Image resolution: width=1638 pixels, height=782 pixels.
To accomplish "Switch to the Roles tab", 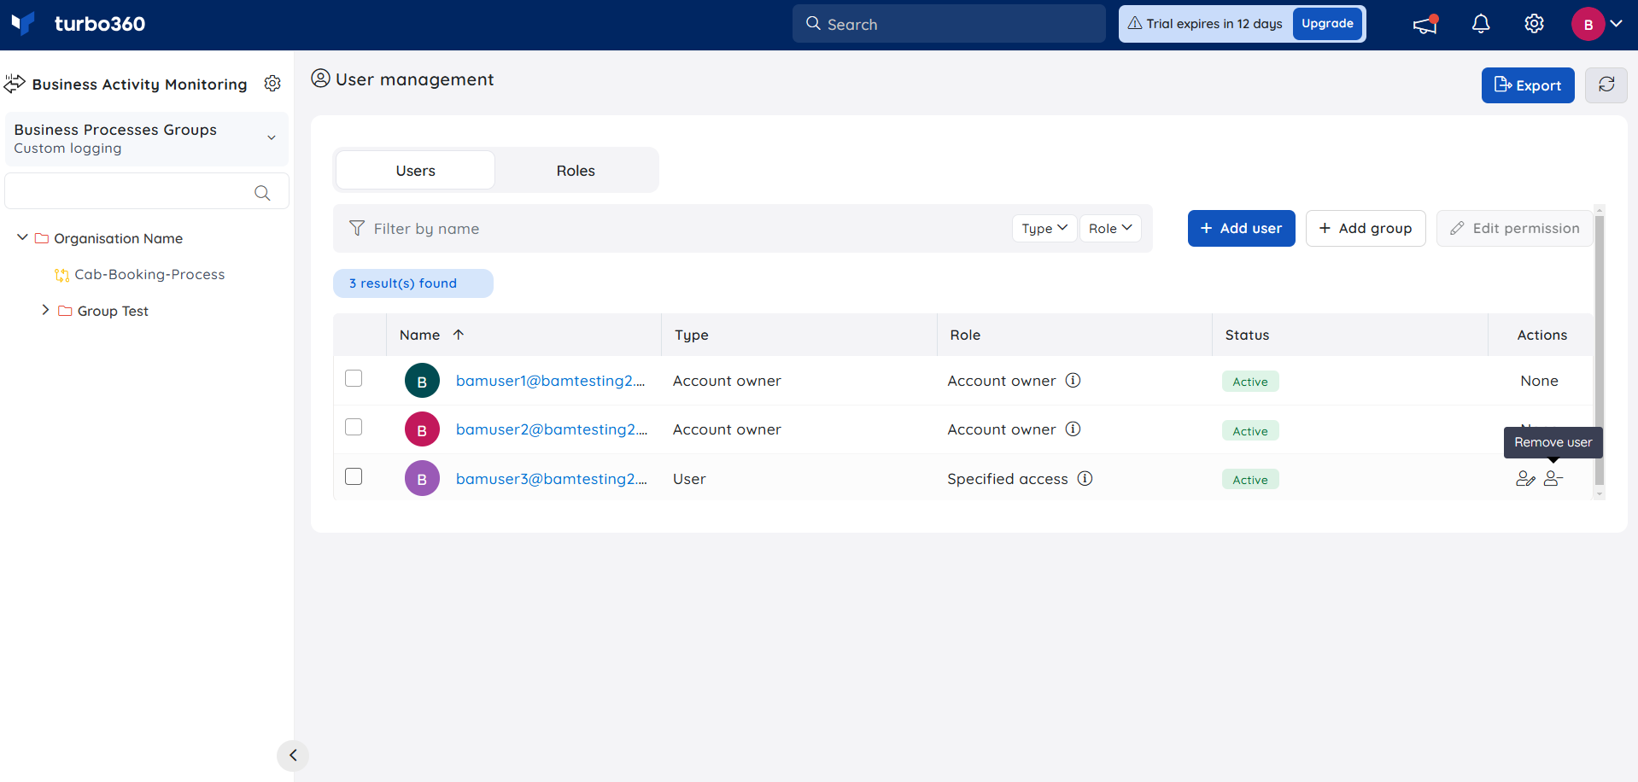I will pos(576,170).
